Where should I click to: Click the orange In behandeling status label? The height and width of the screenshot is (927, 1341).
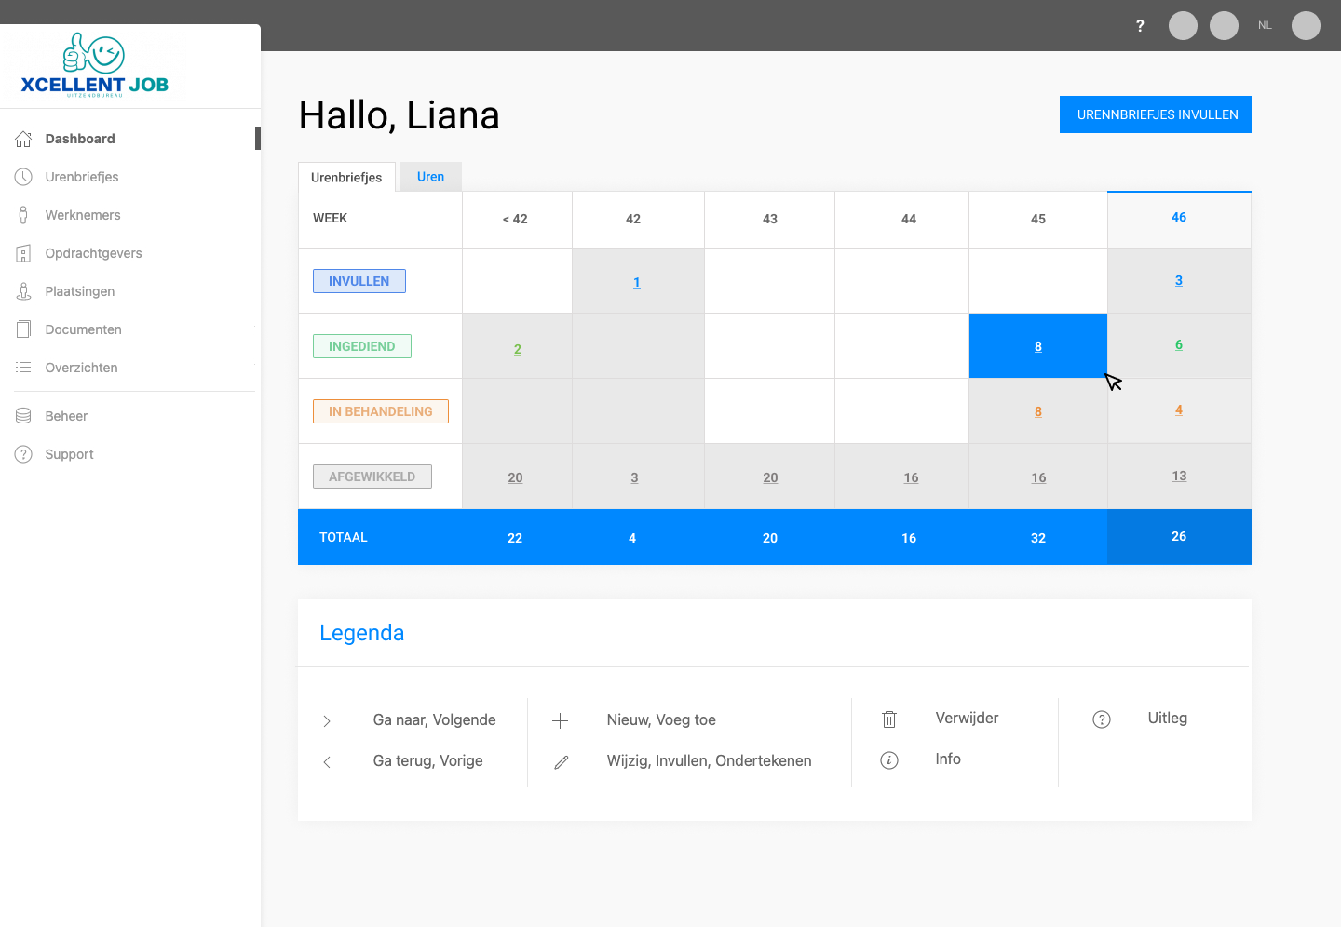tap(381, 411)
